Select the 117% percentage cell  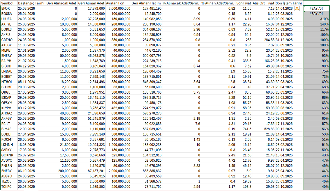(316, 29)
